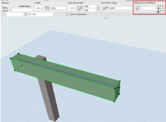Click the cross-section dimensions icon
The image size is (166, 122).
pyautogui.click(x=80, y=8)
